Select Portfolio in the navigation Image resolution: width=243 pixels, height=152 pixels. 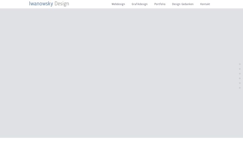[160, 4]
